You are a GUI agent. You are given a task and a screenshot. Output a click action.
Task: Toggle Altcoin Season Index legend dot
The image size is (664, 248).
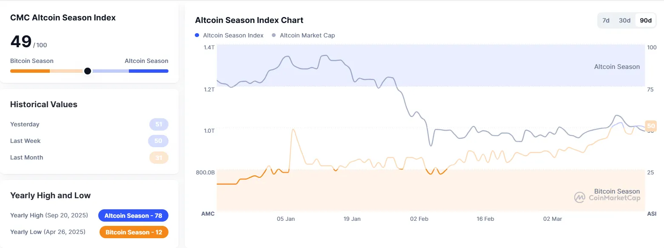tap(197, 35)
